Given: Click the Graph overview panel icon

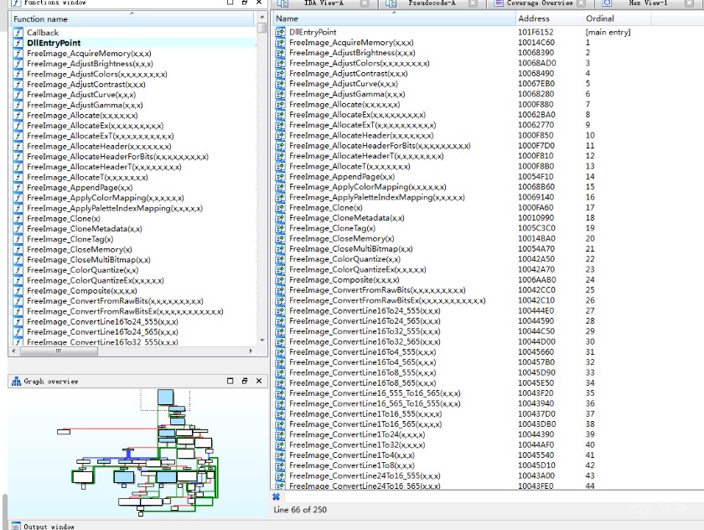Looking at the screenshot, I should pos(17,382).
